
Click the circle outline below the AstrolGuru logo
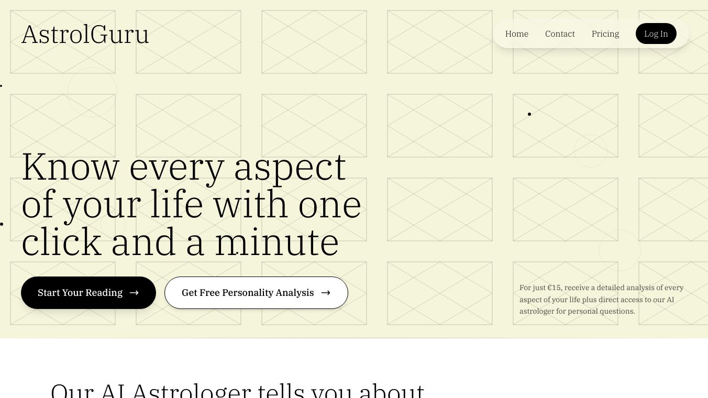point(92,92)
